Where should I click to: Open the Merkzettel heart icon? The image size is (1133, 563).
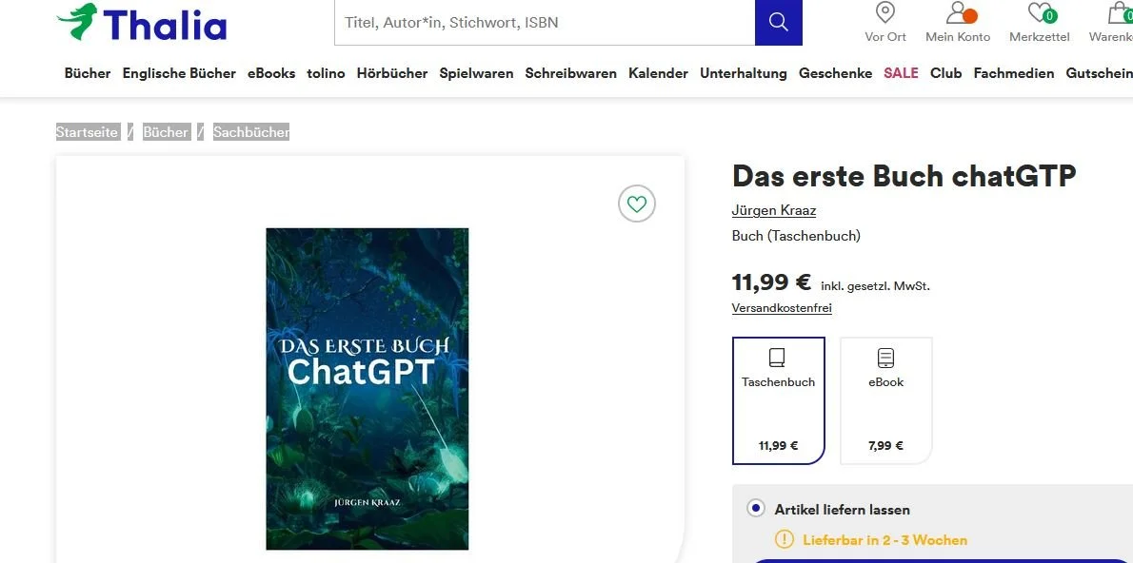[1041, 13]
